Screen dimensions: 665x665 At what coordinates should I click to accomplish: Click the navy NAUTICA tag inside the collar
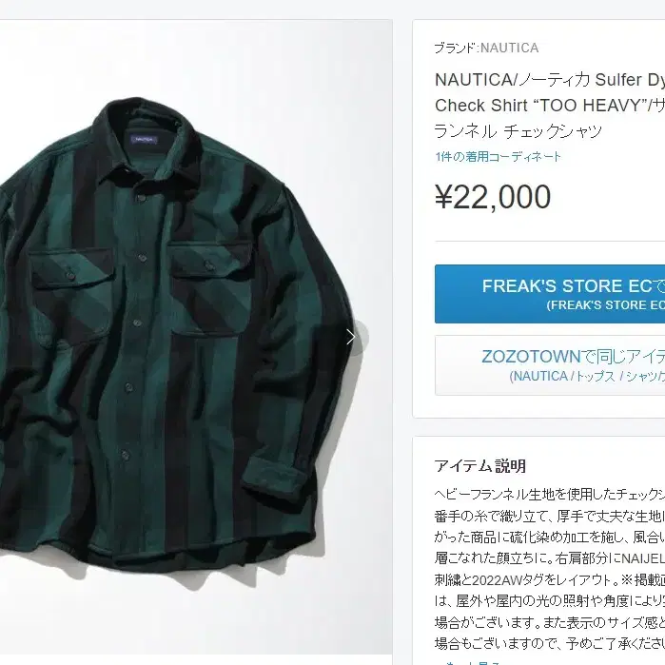(145, 139)
